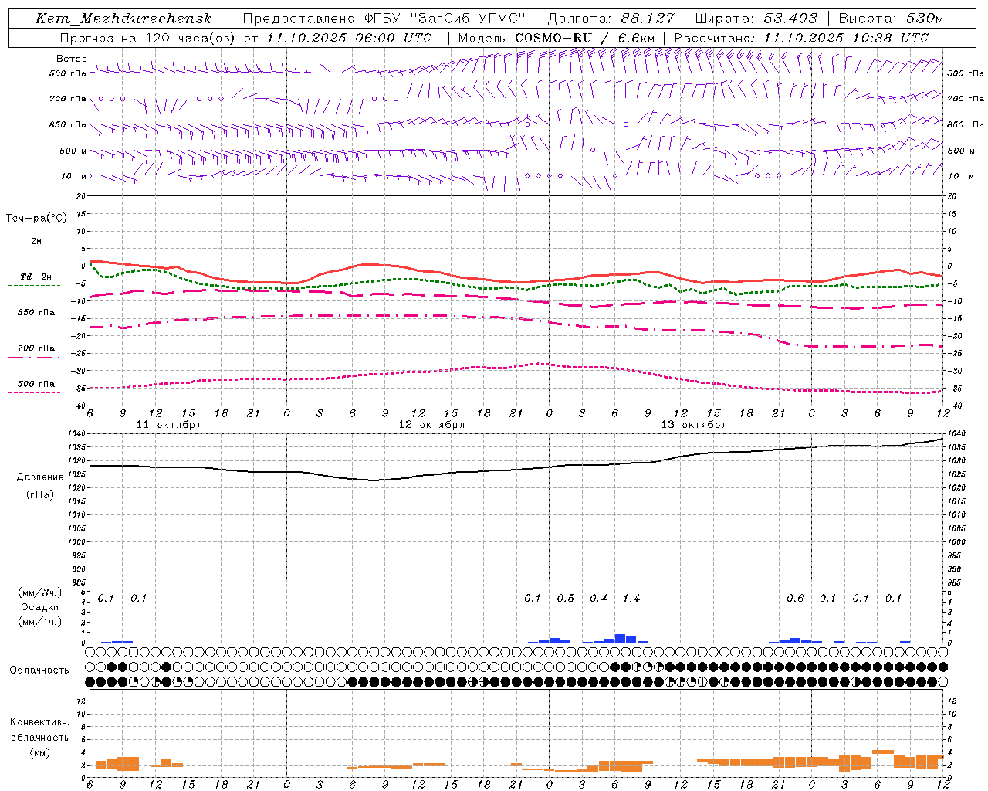Click the Давление panel label
The image size is (988, 791).
pos(40,477)
